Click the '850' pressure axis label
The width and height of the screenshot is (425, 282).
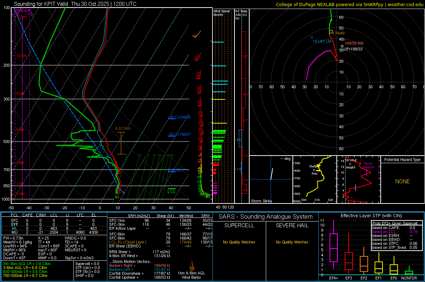[x=6, y=186]
